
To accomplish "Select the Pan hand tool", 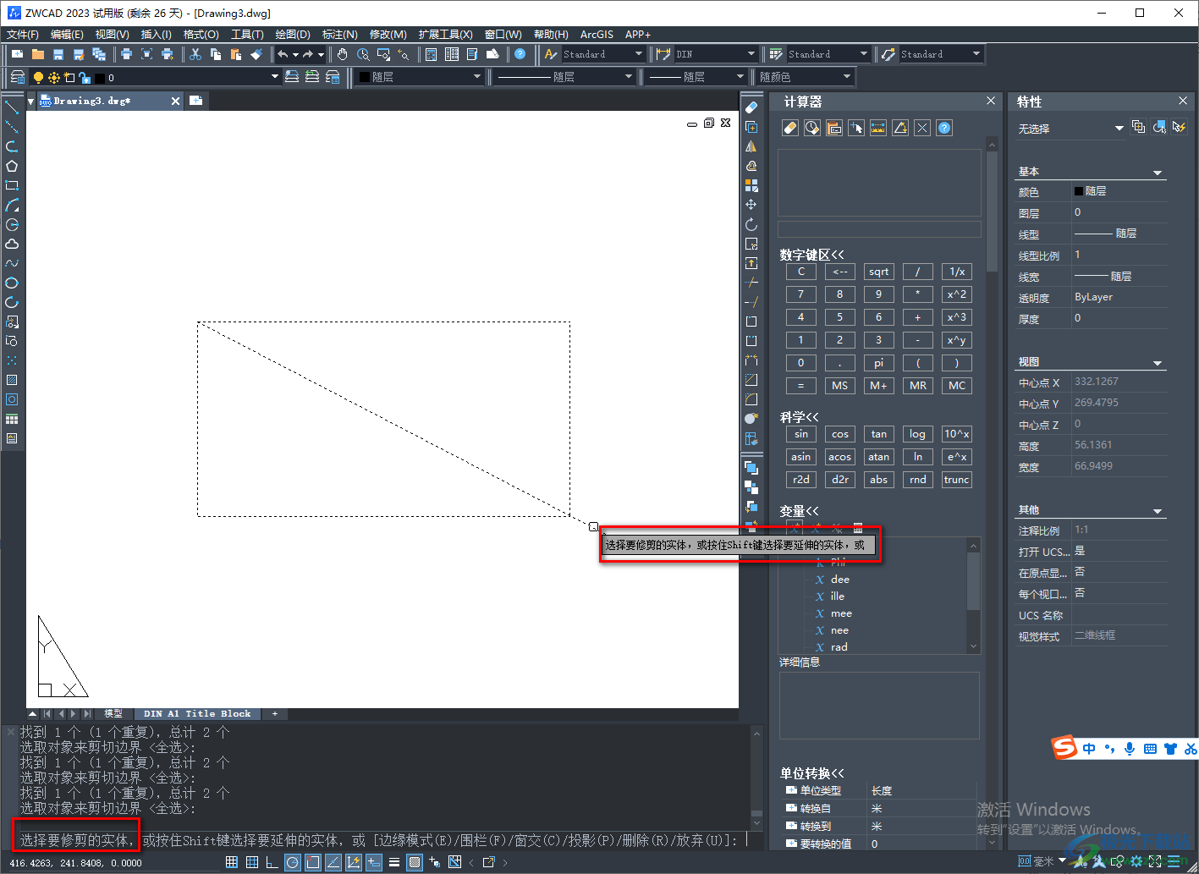I will 342,54.
